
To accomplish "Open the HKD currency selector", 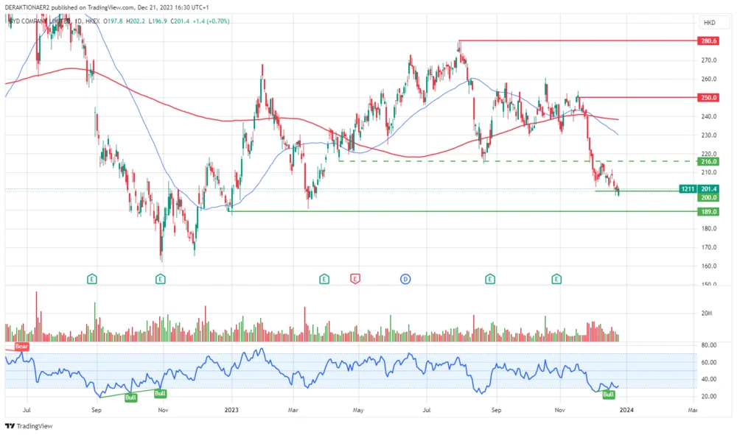I will point(709,22).
